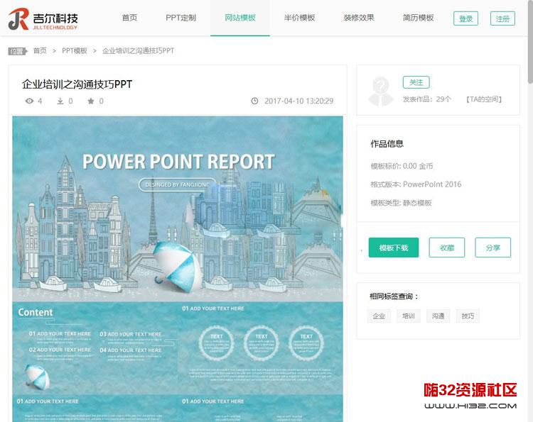Go to 半价模板 section
533x422 pixels.
299,18
